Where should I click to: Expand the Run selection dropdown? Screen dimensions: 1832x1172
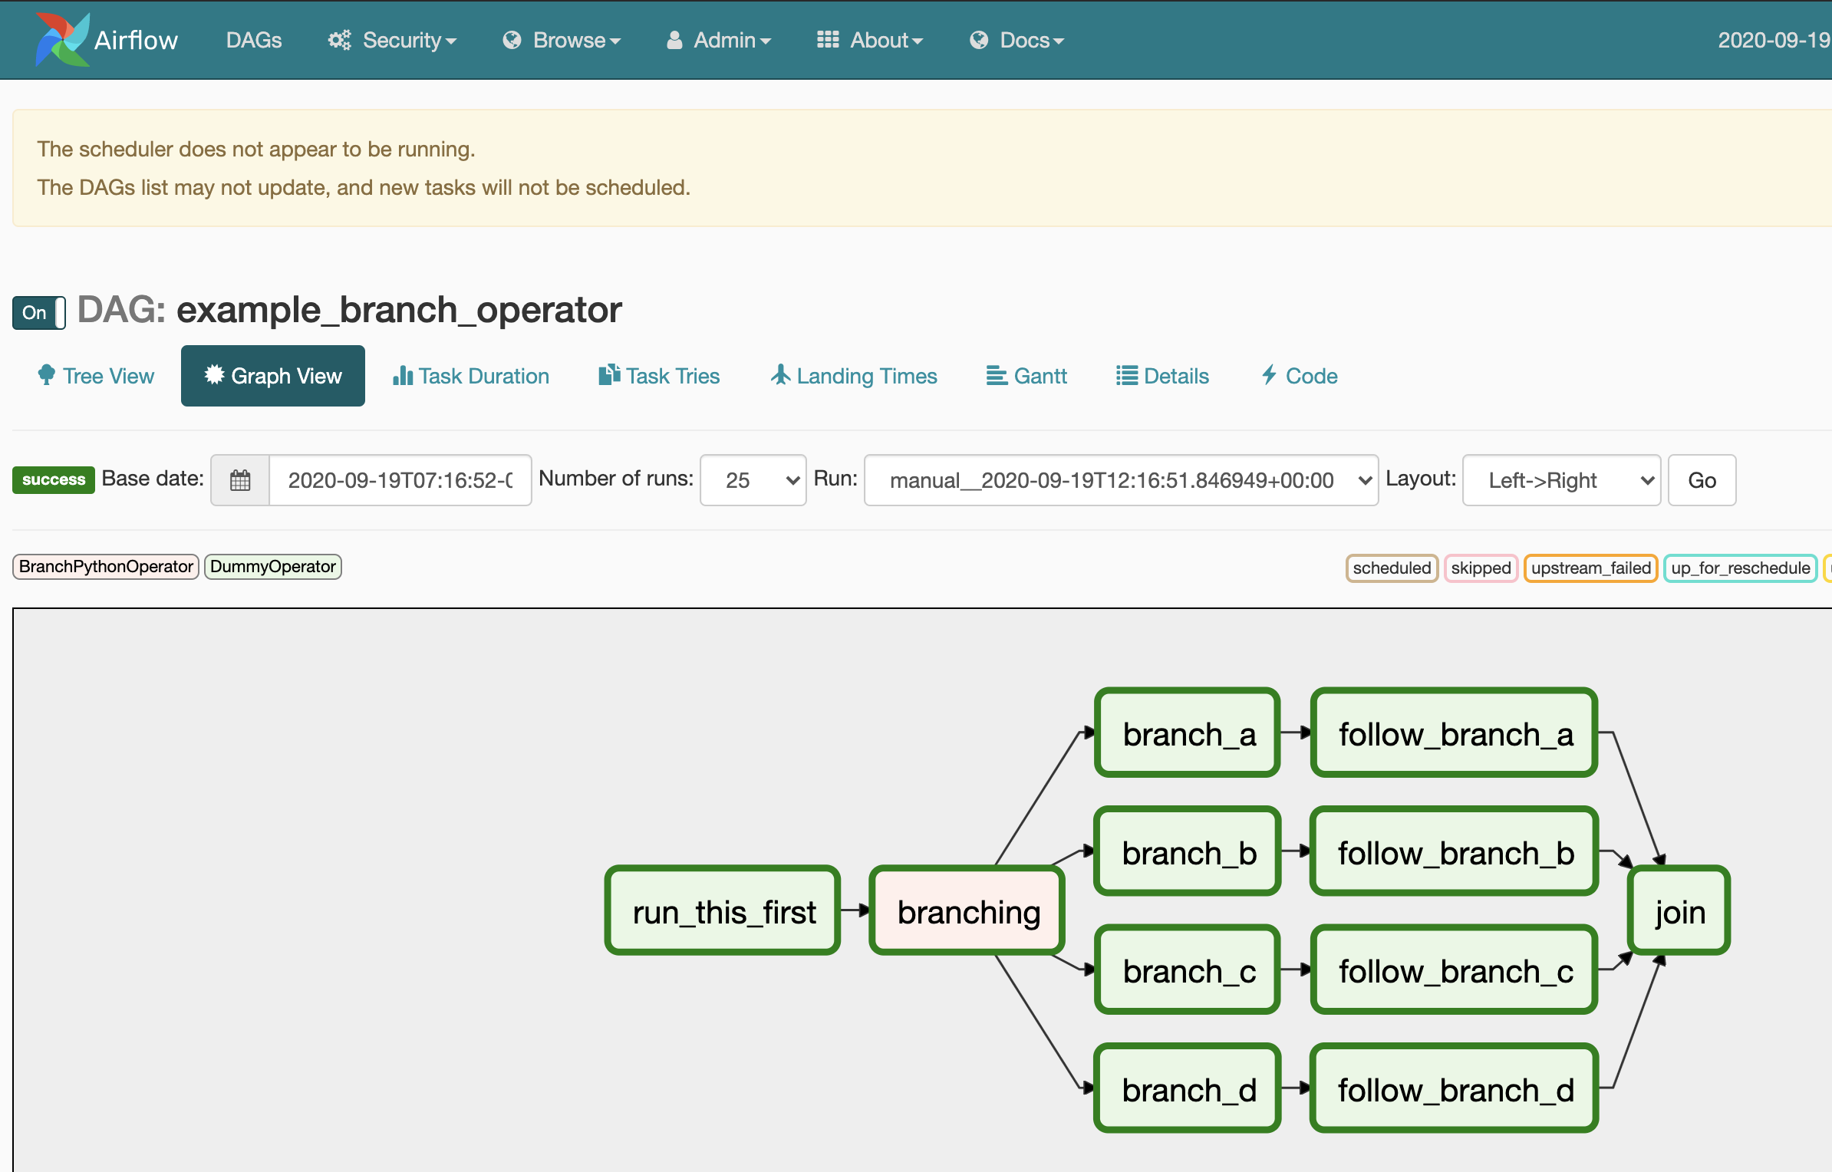[x=1120, y=480]
